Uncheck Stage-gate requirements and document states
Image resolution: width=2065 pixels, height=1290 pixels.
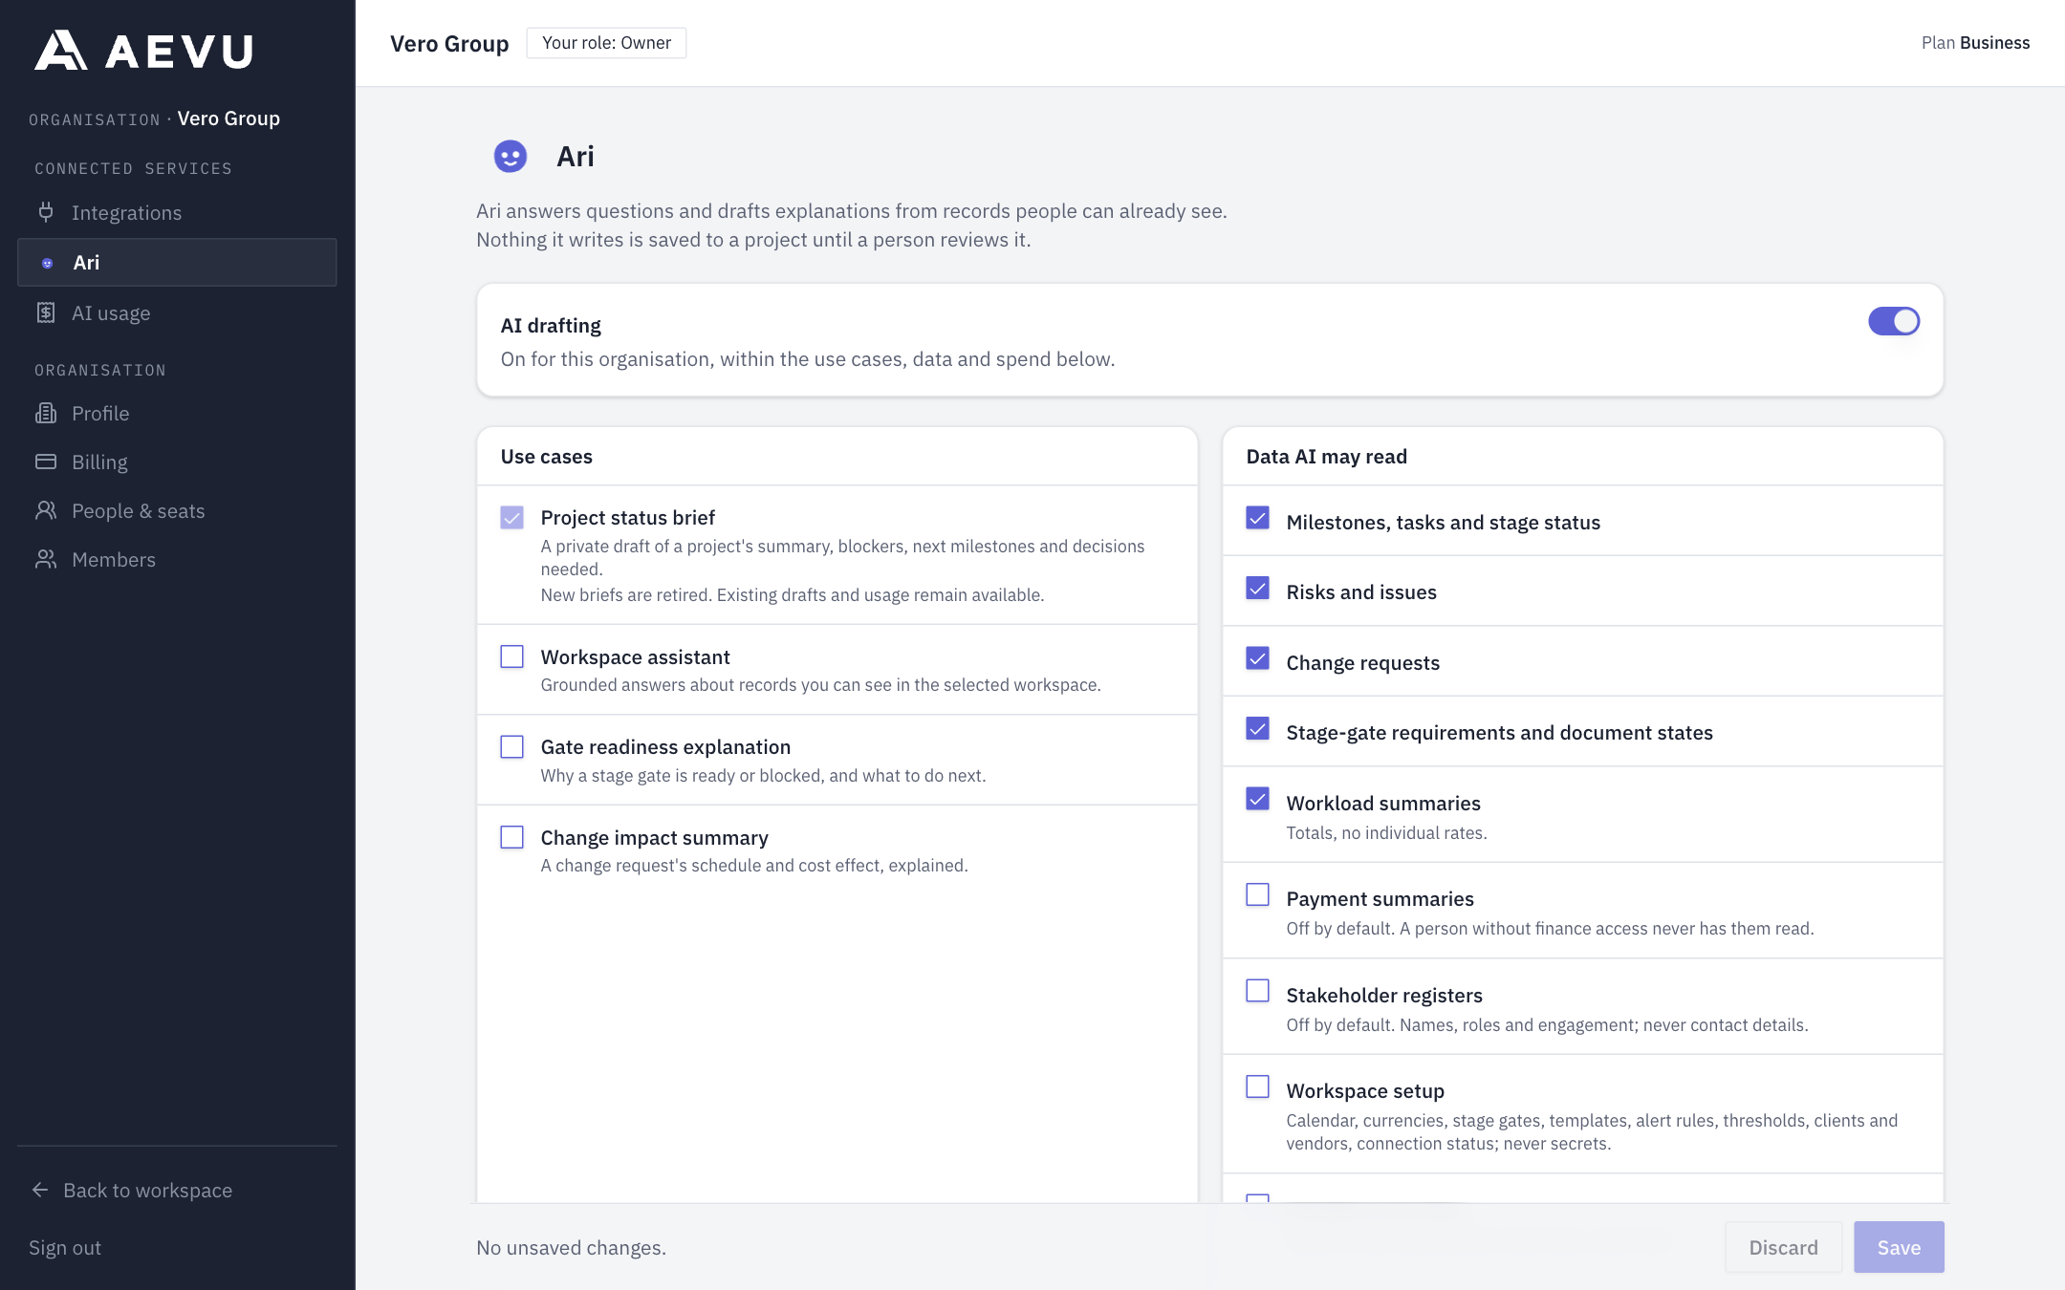point(1258,728)
